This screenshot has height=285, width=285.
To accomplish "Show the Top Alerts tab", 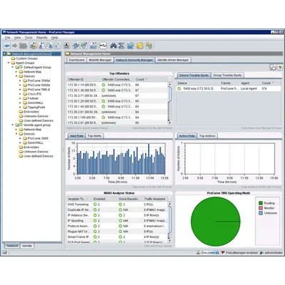I will click(95, 136).
